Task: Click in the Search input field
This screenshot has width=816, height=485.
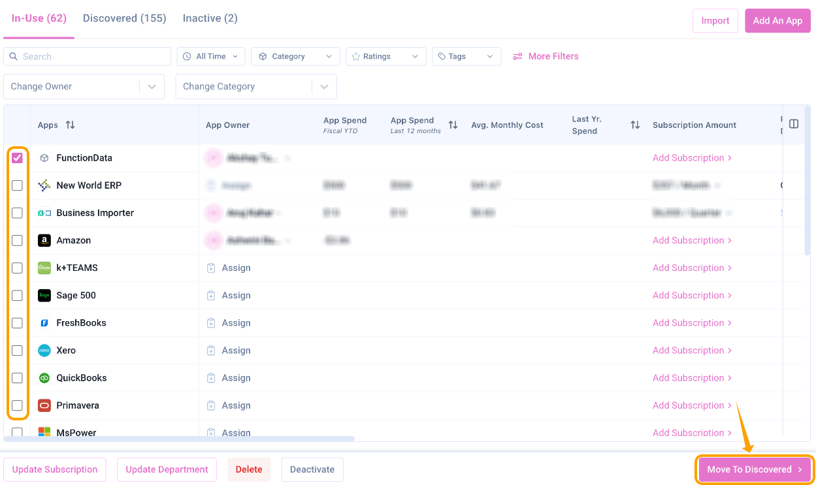Action: tap(87, 56)
